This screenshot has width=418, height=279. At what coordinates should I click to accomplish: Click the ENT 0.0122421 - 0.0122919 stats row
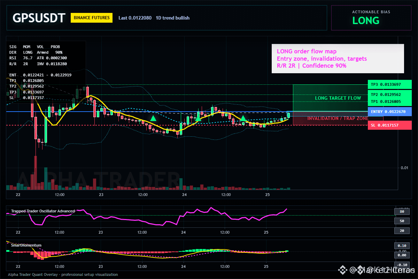coord(40,75)
